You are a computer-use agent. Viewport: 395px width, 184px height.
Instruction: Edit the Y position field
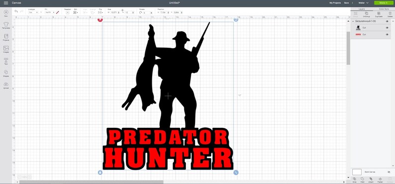click(x=177, y=12)
